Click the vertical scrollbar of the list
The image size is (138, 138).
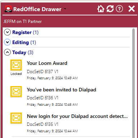(133, 83)
